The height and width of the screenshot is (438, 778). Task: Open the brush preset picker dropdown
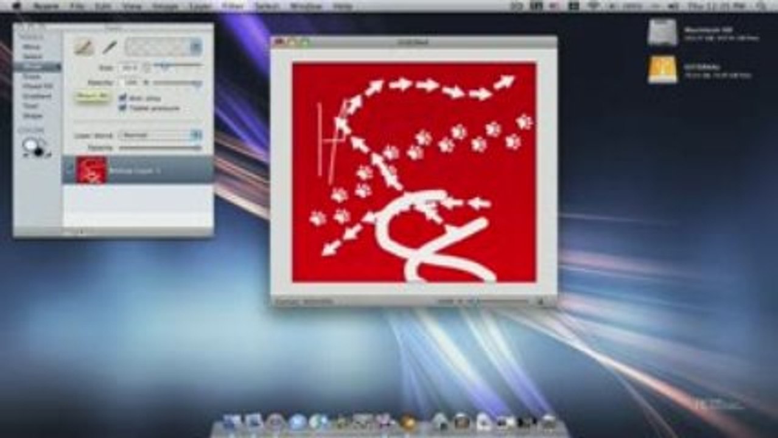click(x=163, y=47)
